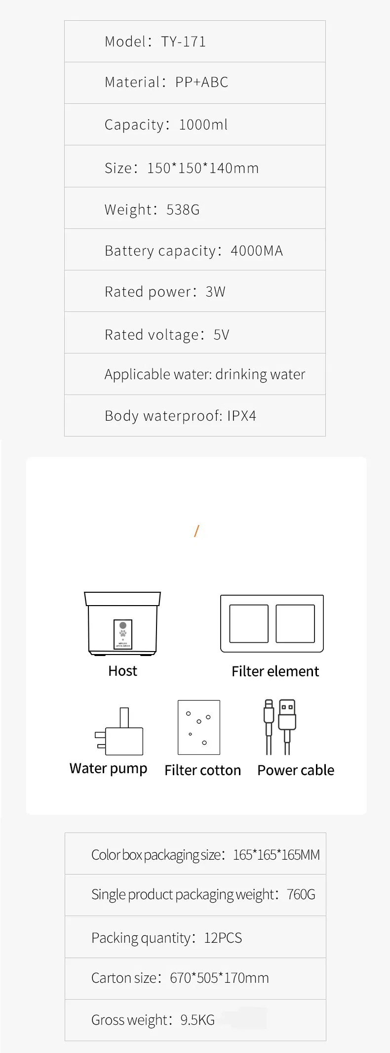The height and width of the screenshot is (1053, 390).
Task: Click the Gross weight 9.5KG row
Action: tap(195, 1020)
